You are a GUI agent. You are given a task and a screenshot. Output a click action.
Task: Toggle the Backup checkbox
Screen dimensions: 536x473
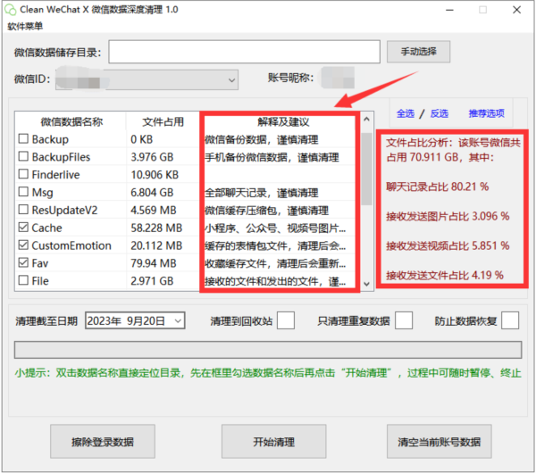tap(23, 139)
